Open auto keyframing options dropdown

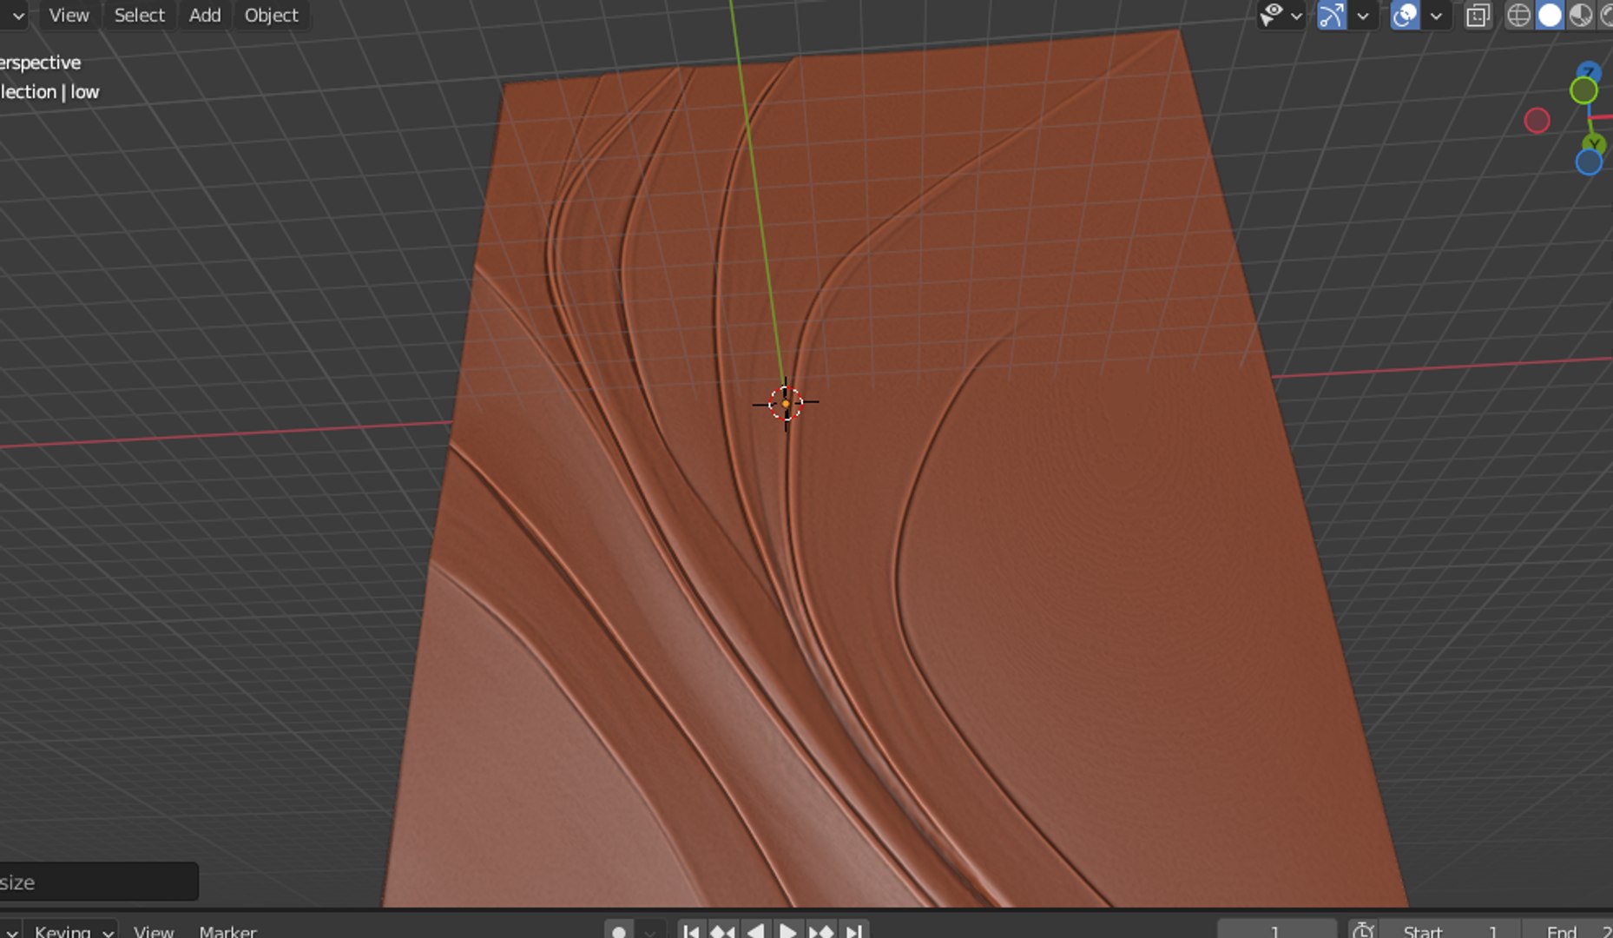(x=650, y=930)
